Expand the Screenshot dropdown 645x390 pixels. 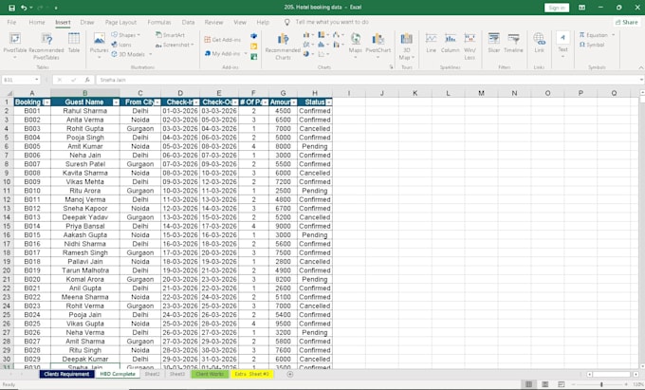click(193, 45)
